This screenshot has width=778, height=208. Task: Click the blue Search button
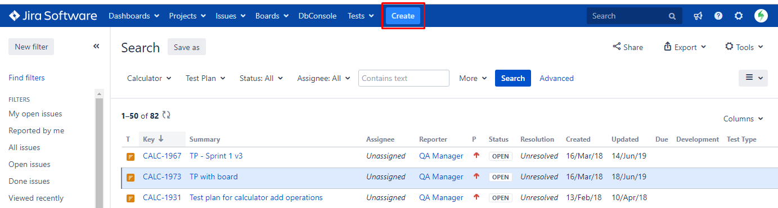[x=513, y=78]
